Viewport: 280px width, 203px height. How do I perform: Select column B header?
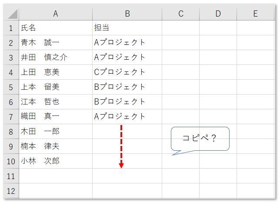[x=127, y=14]
